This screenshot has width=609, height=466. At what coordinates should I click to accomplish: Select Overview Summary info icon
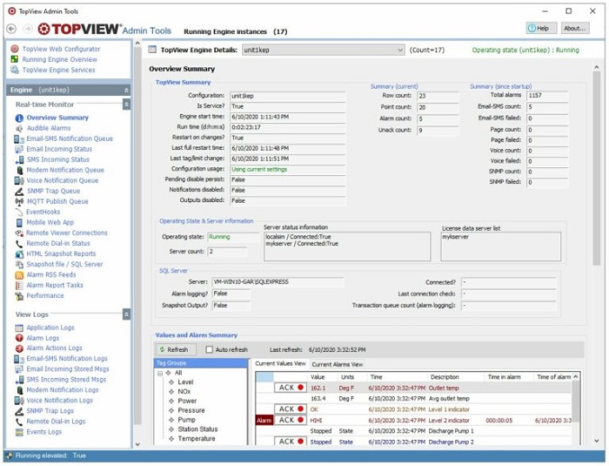coord(19,118)
